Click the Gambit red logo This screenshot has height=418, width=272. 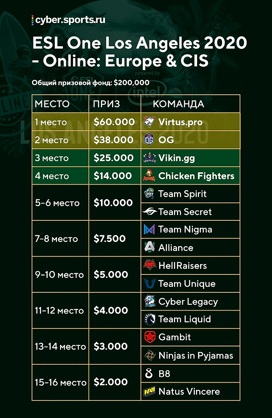click(x=150, y=337)
